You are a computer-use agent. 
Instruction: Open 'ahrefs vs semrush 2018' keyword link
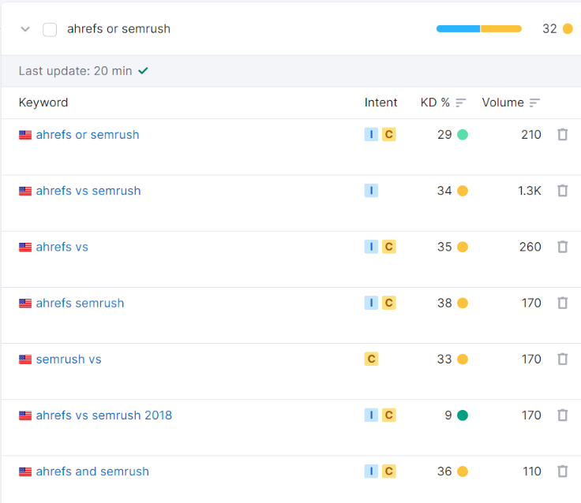click(104, 415)
